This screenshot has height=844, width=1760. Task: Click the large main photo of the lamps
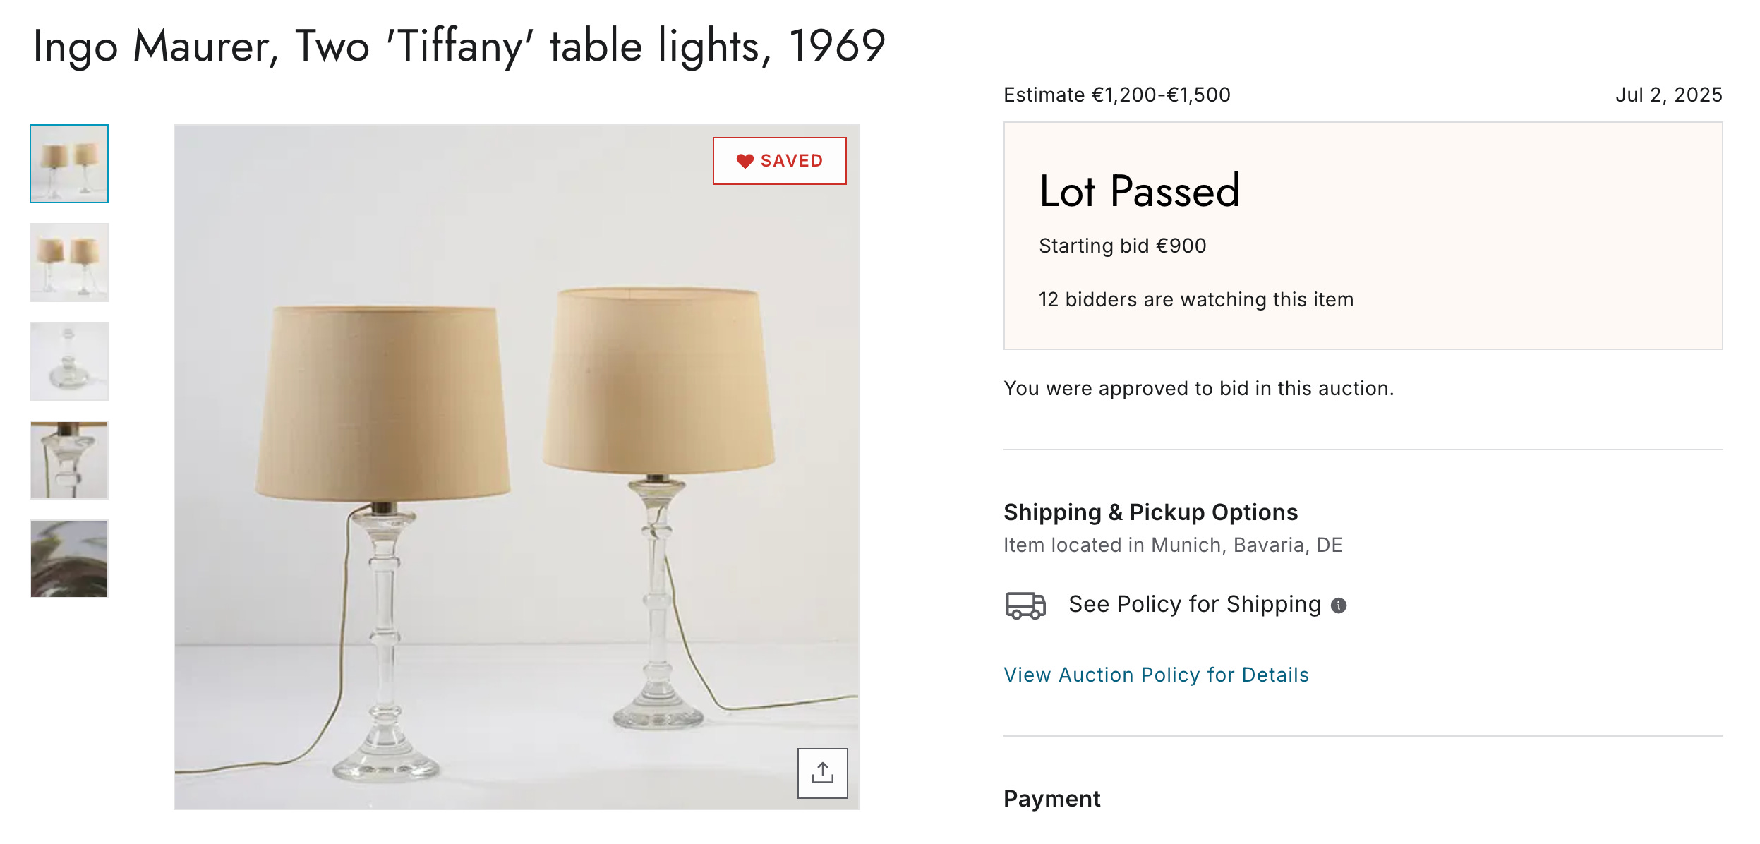[x=516, y=466]
